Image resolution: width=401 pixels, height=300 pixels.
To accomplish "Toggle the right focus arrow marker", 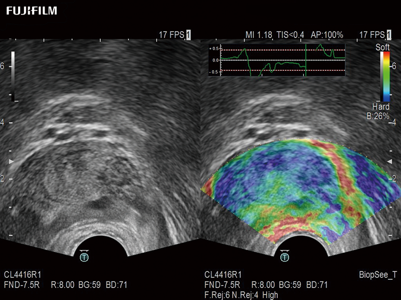I will (x=388, y=161).
